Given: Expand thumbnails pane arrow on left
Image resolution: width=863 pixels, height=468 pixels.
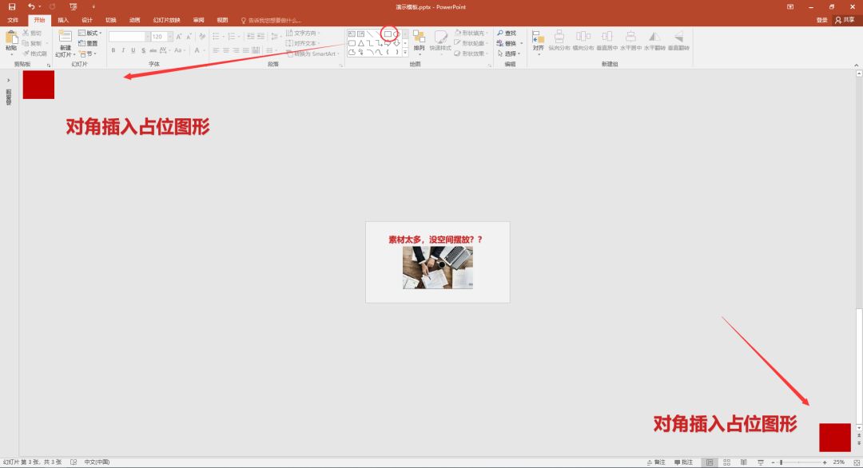Looking at the screenshot, I should coord(8,81).
